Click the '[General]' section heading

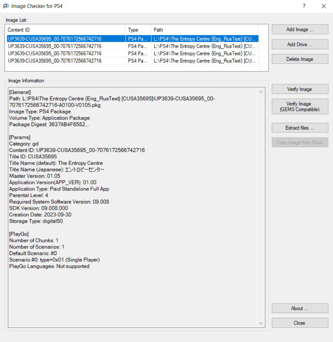20,92
